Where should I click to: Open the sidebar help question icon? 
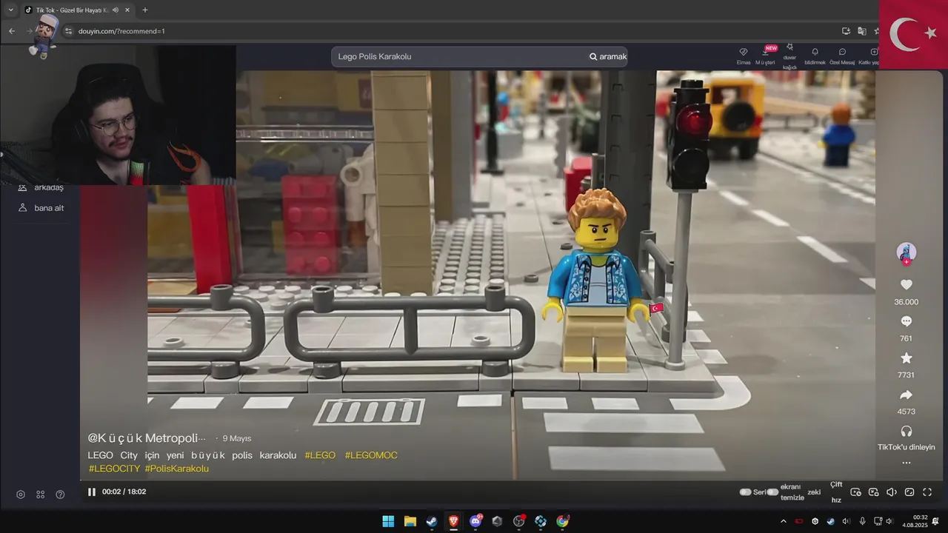coord(60,495)
